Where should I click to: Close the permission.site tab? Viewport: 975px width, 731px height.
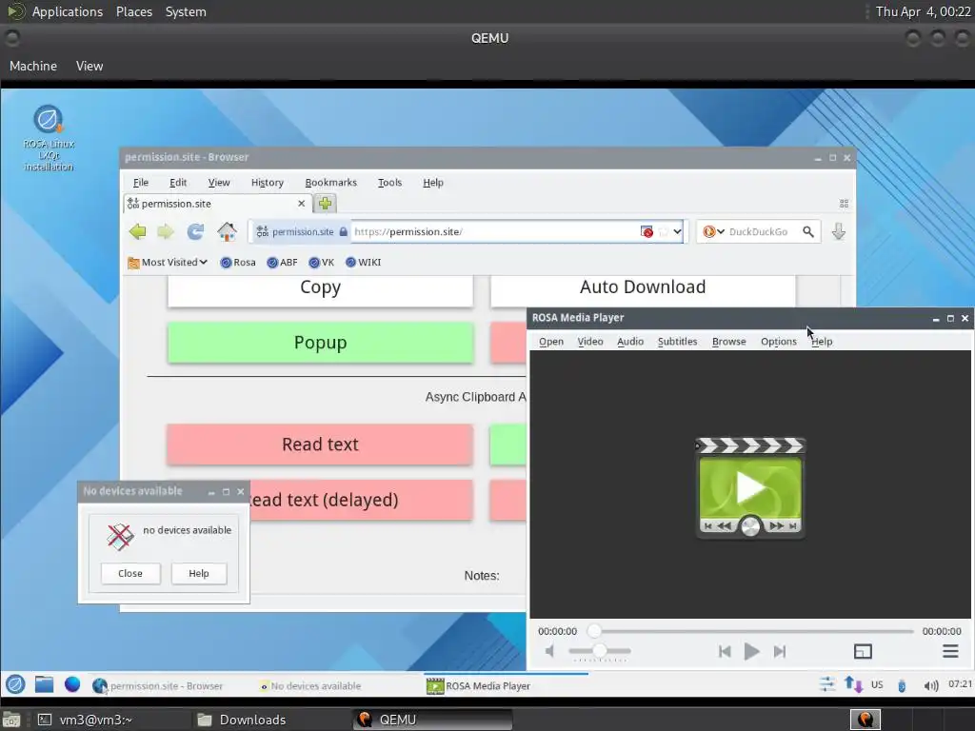pos(302,204)
